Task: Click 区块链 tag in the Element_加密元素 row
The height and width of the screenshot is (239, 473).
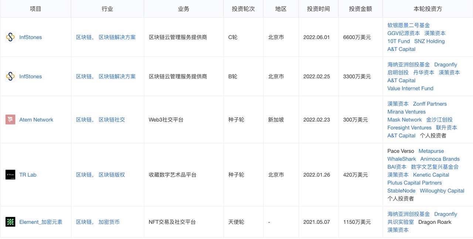Action: point(84,222)
